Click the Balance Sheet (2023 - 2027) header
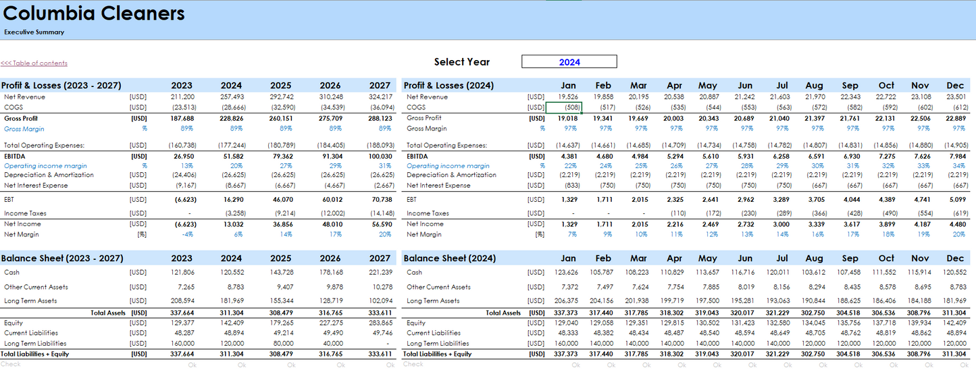This screenshot has height=372, width=976. coord(61,259)
